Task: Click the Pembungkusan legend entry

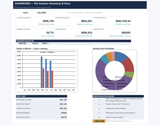Action: (x=121, y=83)
